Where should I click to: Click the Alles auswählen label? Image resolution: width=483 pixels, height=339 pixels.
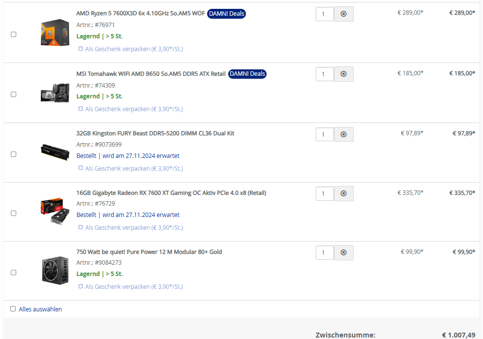click(x=40, y=309)
